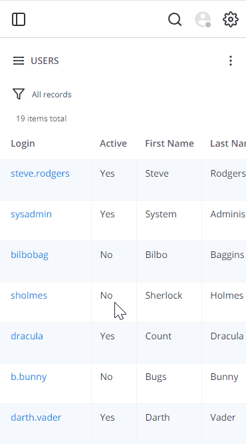Open the user profile avatar
The width and height of the screenshot is (246, 444).
(203, 19)
